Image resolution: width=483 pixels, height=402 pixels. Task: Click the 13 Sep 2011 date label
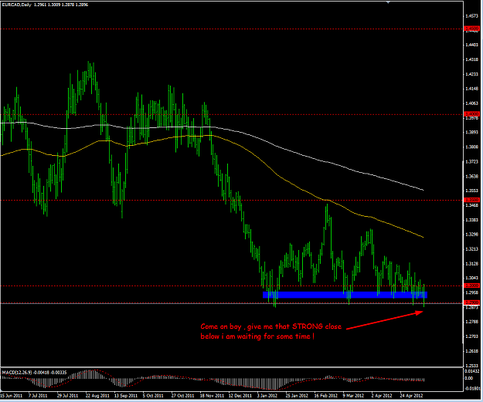[126, 396]
